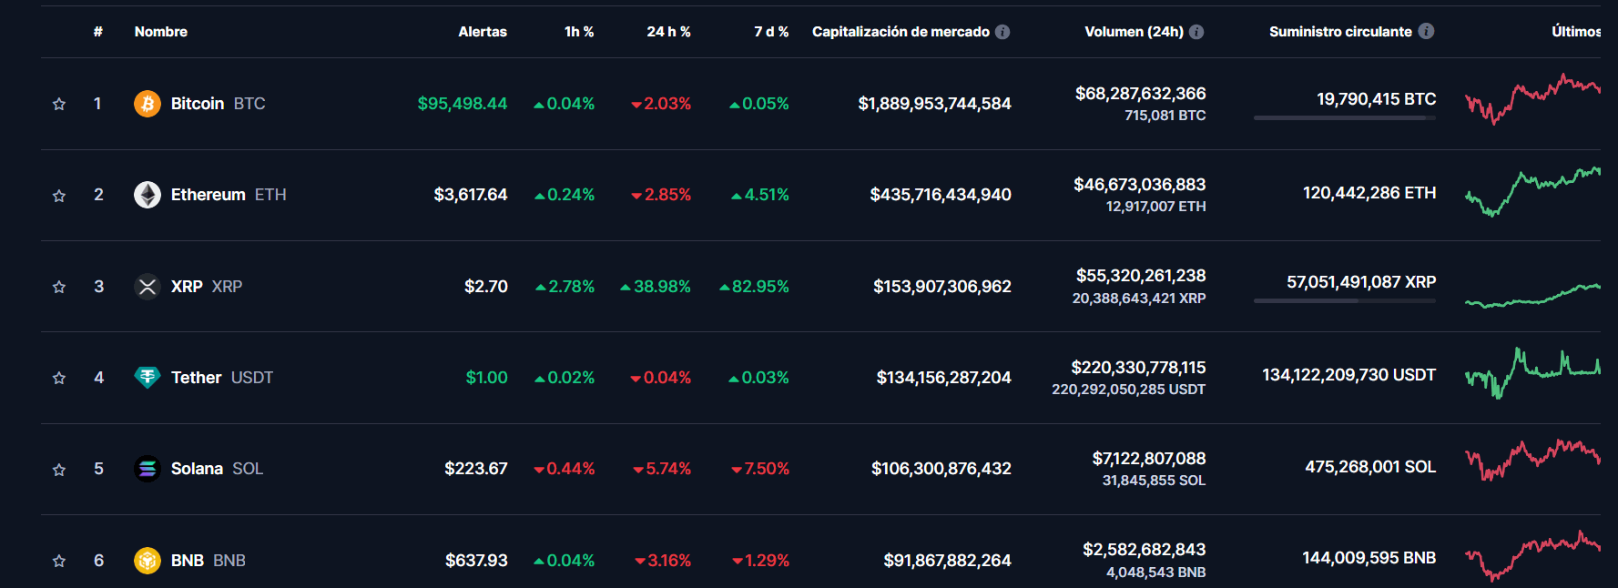The width and height of the screenshot is (1618, 588).
Task: Click XRP 7d change 82.95%
Action: 754,287
